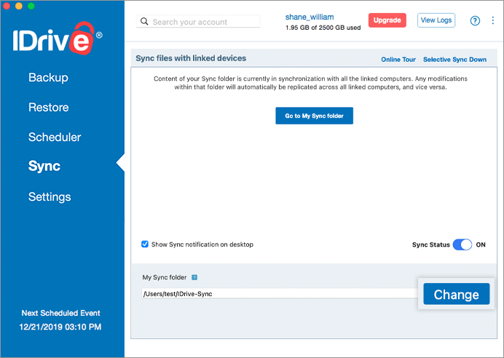Click the 1.95 GB of 2500 GB used text
Viewport: 504px width, 358px height.
coord(323,28)
